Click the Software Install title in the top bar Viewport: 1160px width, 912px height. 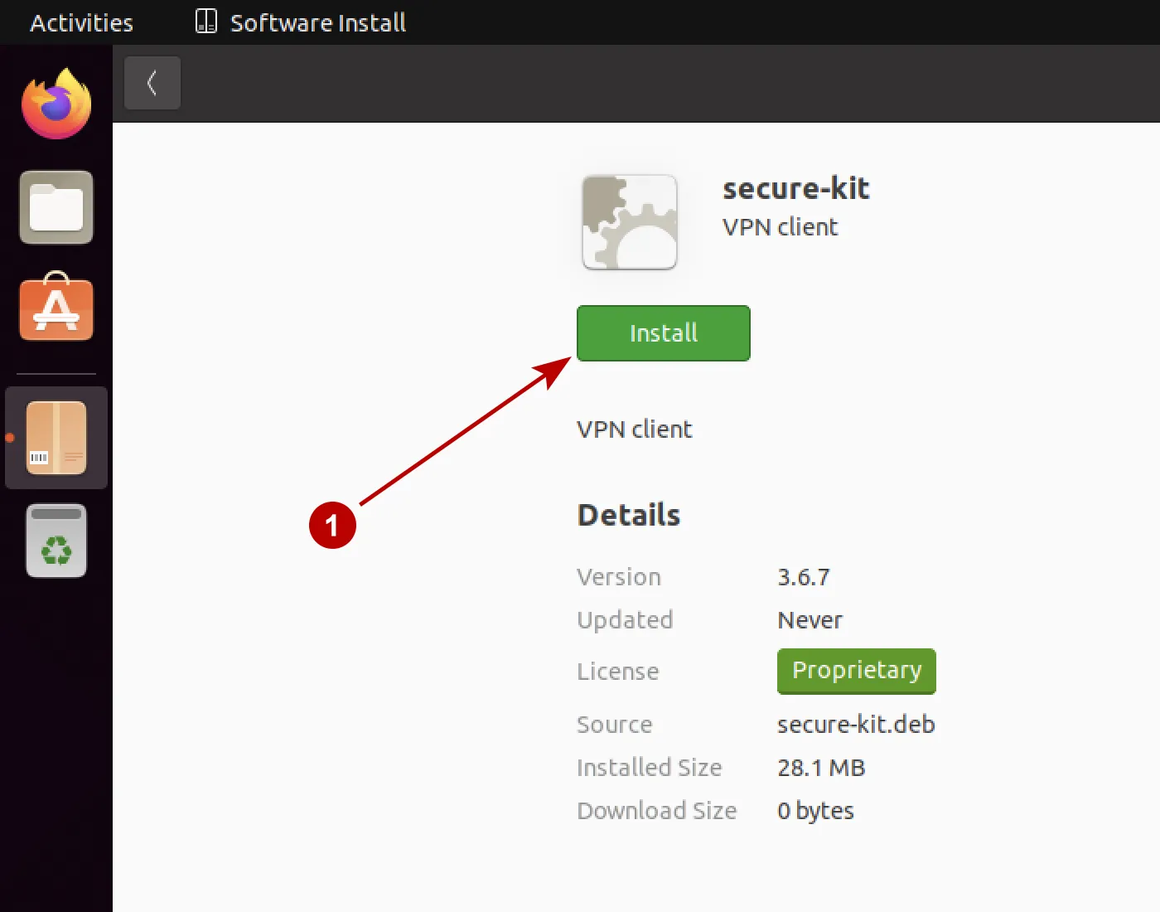[x=318, y=22]
